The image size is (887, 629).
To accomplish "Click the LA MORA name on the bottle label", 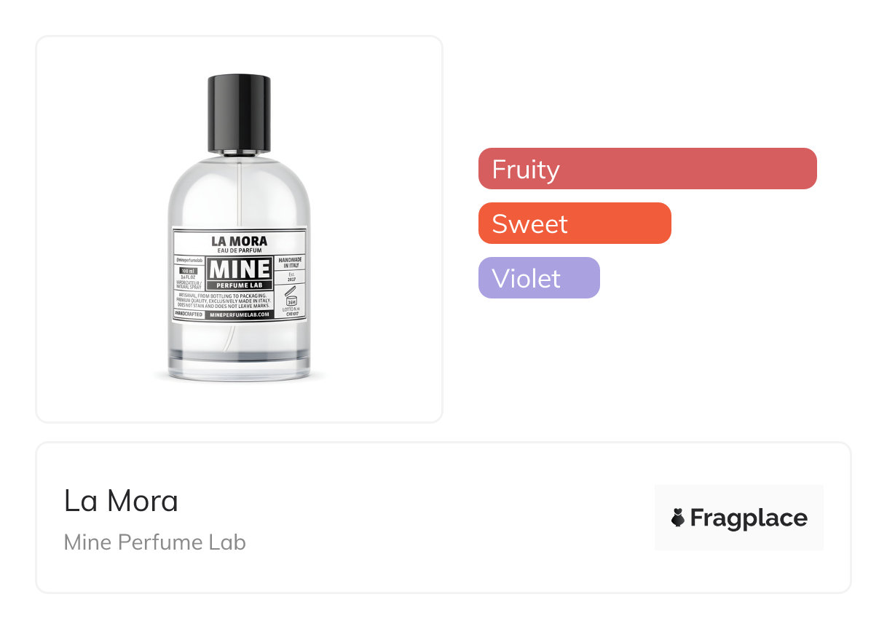I will pyautogui.click(x=239, y=240).
